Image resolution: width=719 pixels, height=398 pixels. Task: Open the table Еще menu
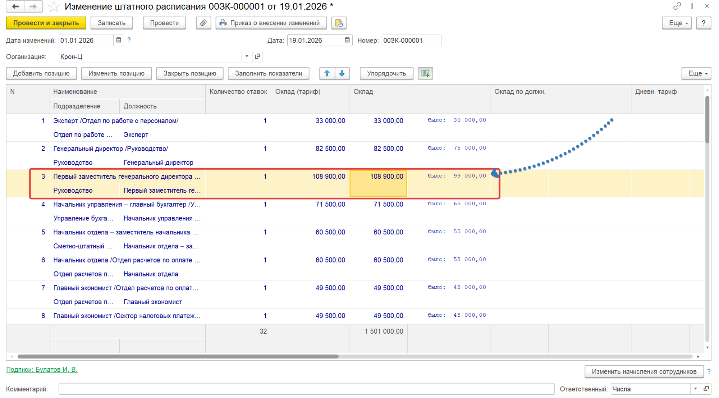tap(696, 73)
